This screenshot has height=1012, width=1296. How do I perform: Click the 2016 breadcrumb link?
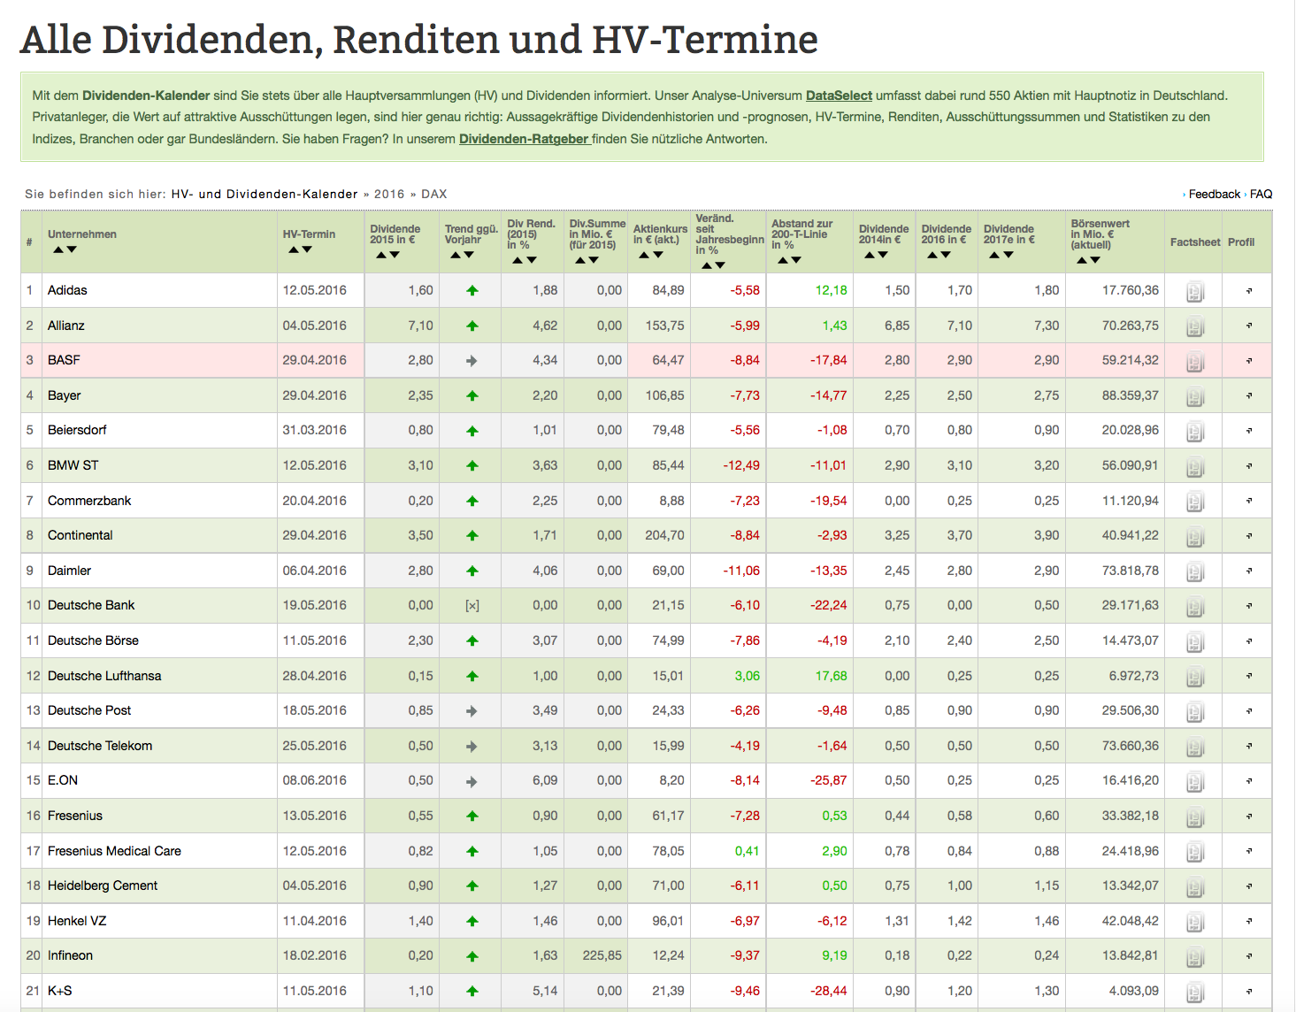click(389, 194)
